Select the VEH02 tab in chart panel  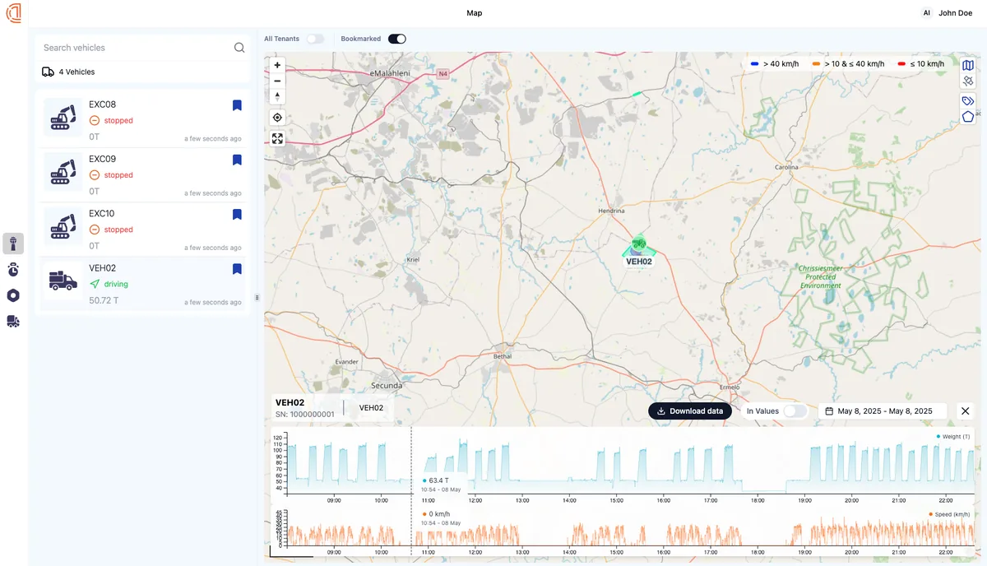click(x=372, y=407)
